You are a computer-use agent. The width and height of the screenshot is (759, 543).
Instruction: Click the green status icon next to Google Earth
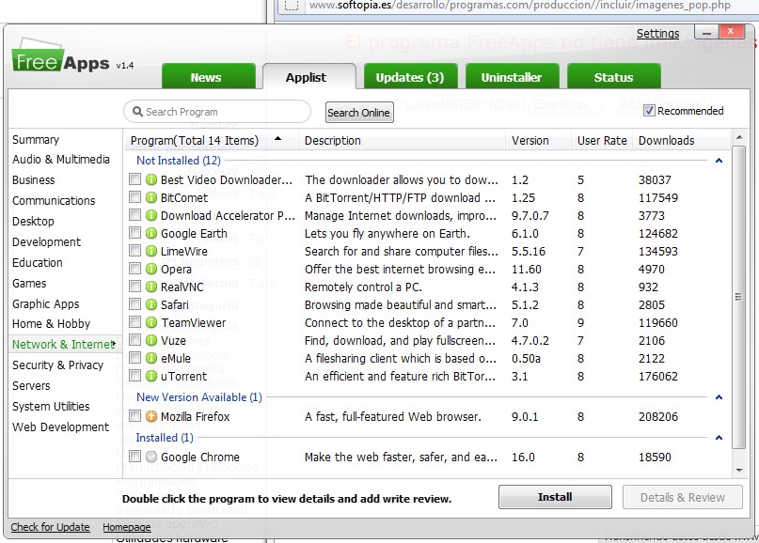point(151,233)
